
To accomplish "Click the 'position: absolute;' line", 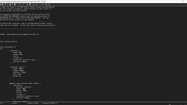I will point(24,87).
